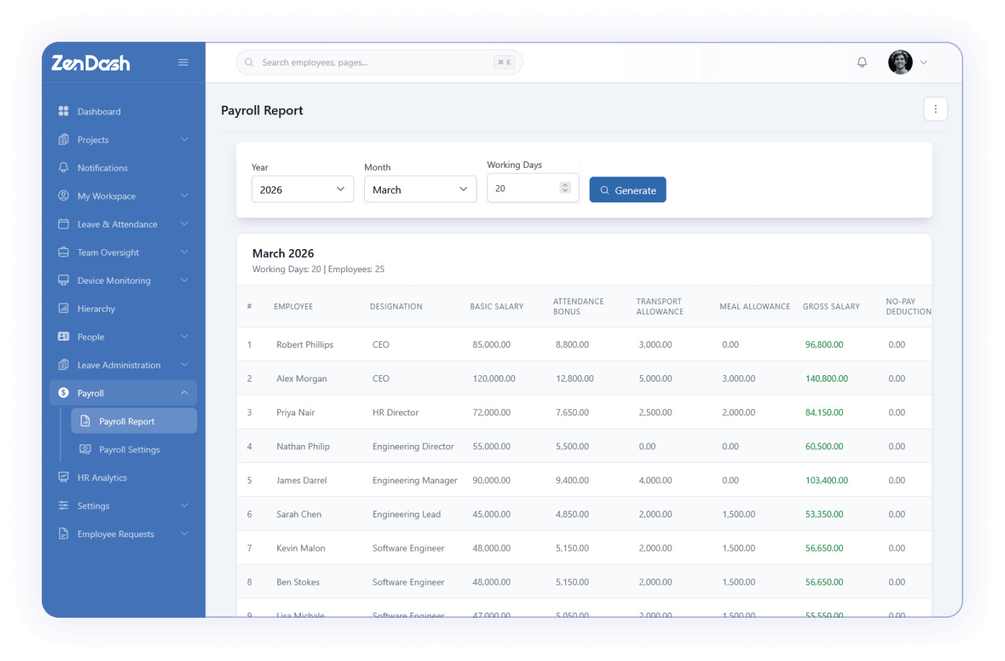
Task: Collapse the sidebar with the hamburger toggle
Action: pos(183,62)
